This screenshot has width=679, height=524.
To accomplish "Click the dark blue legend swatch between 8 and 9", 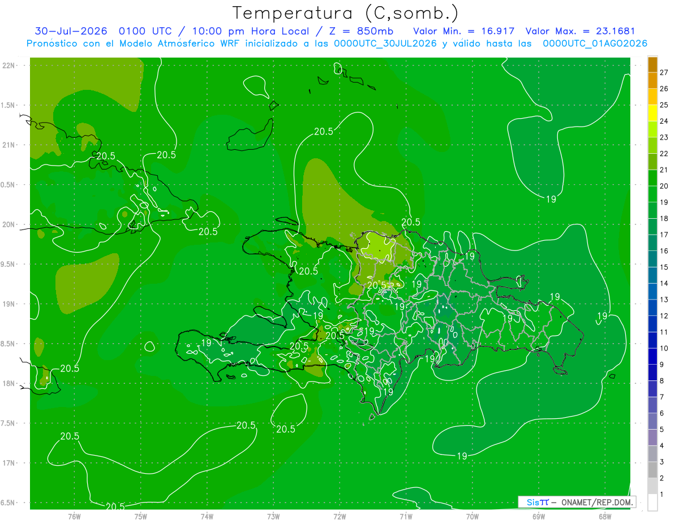I will pos(652,373).
